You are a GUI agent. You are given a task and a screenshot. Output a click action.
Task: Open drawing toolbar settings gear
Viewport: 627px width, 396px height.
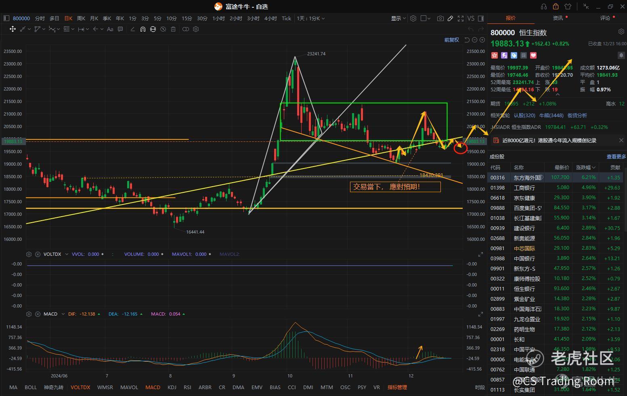tap(196, 29)
